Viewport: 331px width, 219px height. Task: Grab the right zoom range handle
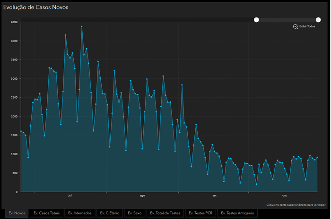coord(318,20)
